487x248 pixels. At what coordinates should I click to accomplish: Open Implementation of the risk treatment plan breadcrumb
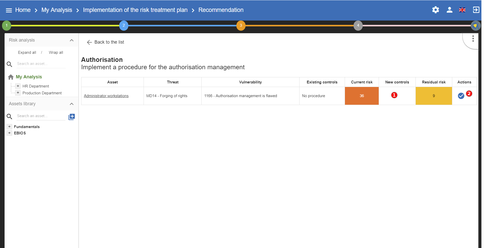pyautogui.click(x=135, y=10)
